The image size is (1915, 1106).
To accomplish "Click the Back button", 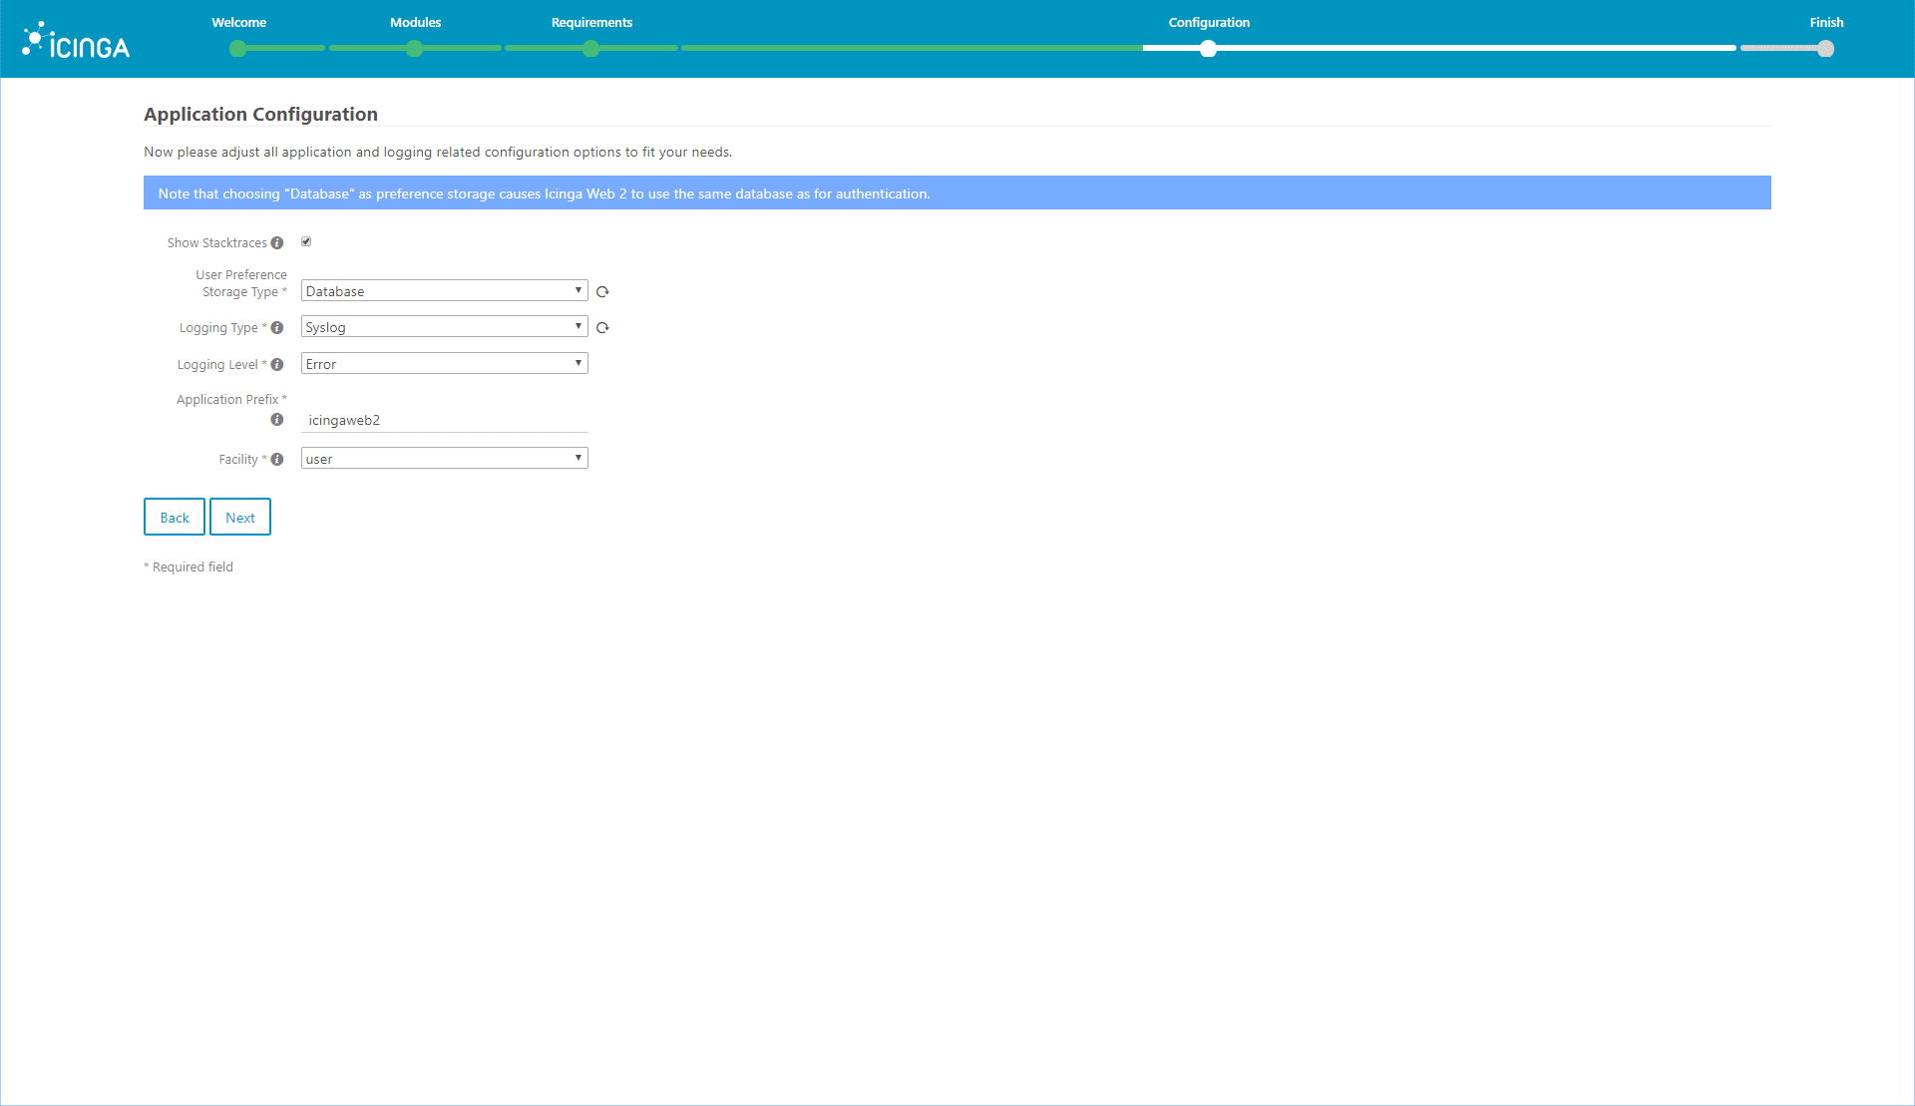I will point(175,518).
